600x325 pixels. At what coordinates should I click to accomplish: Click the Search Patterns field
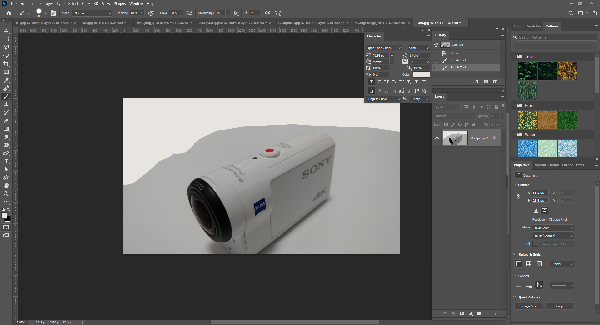click(x=557, y=37)
